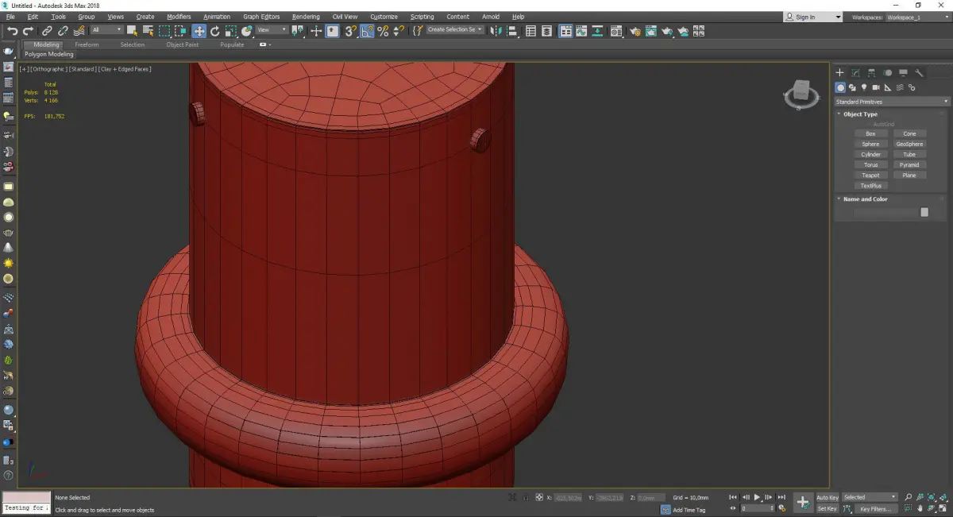Click the Undo arrow in the toolbar
This screenshot has width=953, height=517.
[12, 31]
